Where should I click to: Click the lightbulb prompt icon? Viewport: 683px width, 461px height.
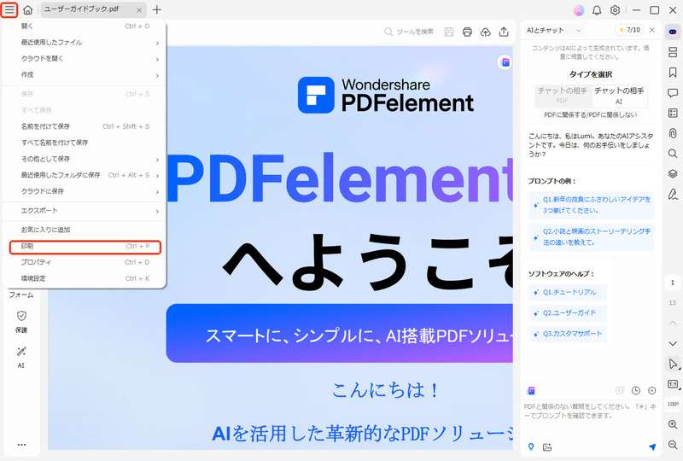click(531, 446)
